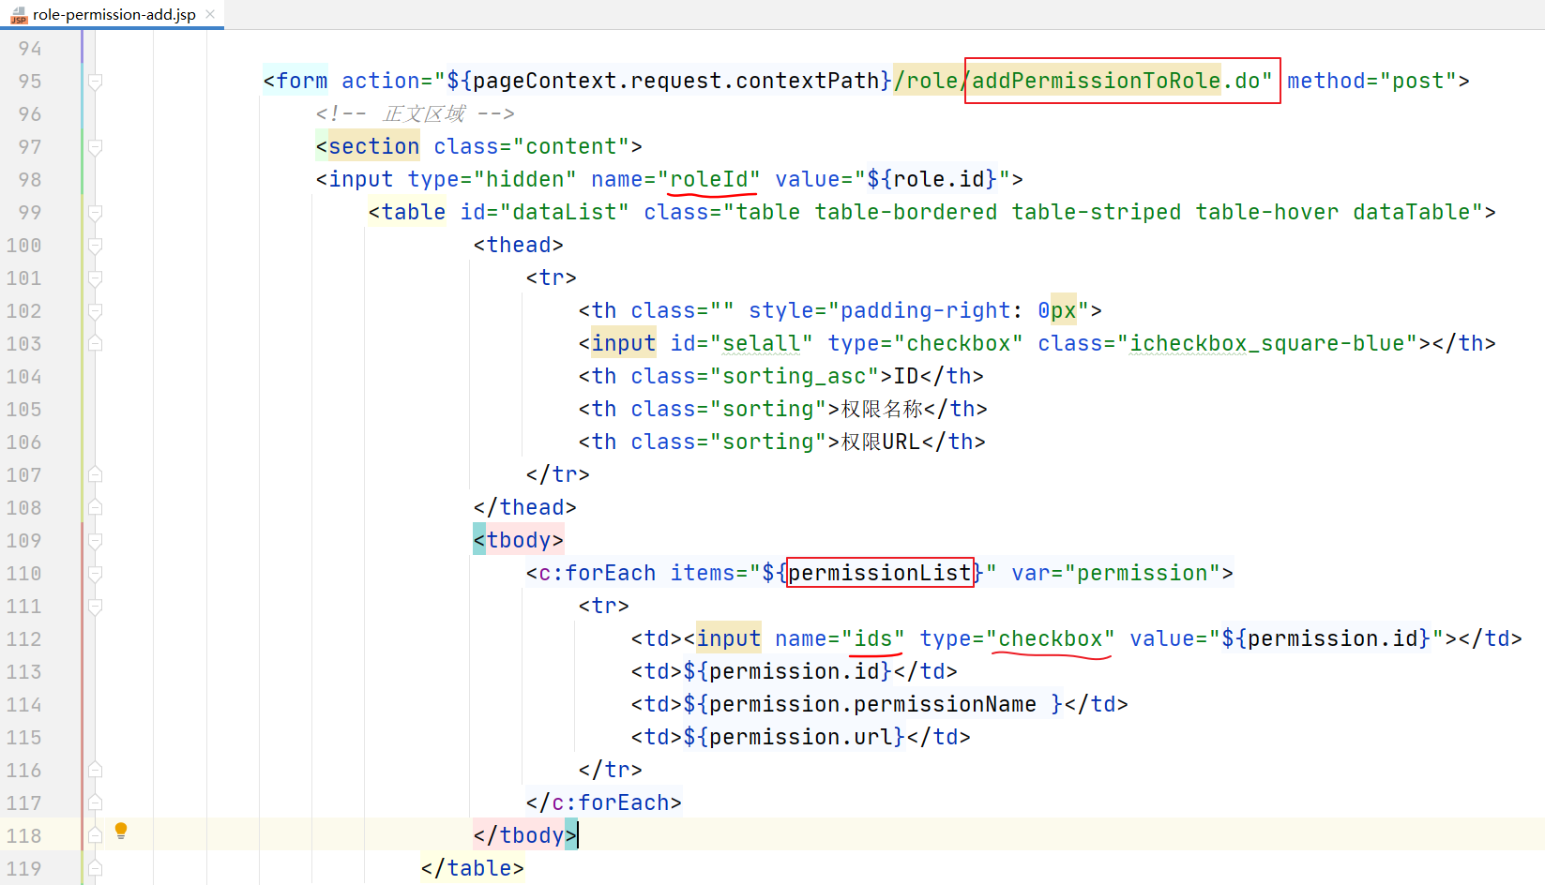Viewport: 1545px width, 885px height.
Task: Collapse the table fold on line 99
Action: (95, 213)
